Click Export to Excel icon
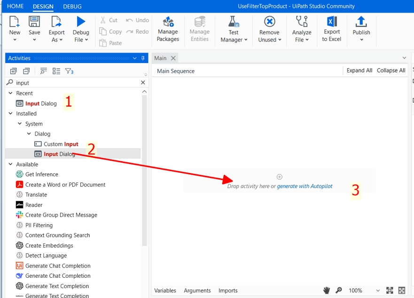 pyautogui.click(x=332, y=22)
